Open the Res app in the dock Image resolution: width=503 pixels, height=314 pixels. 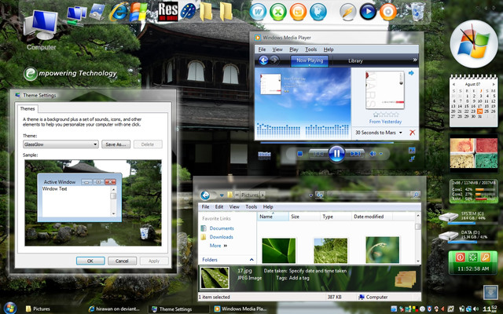[167, 12]
